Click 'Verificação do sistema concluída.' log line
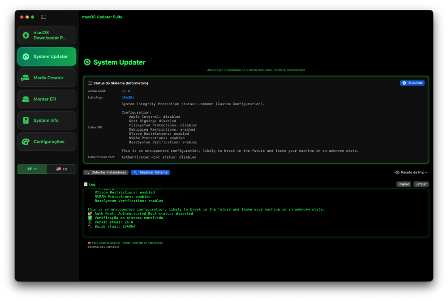448x301 pixels. [130, 218]
